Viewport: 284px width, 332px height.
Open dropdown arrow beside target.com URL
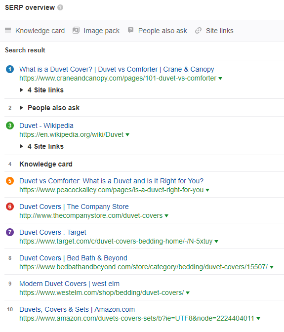(x=216, y=242)
